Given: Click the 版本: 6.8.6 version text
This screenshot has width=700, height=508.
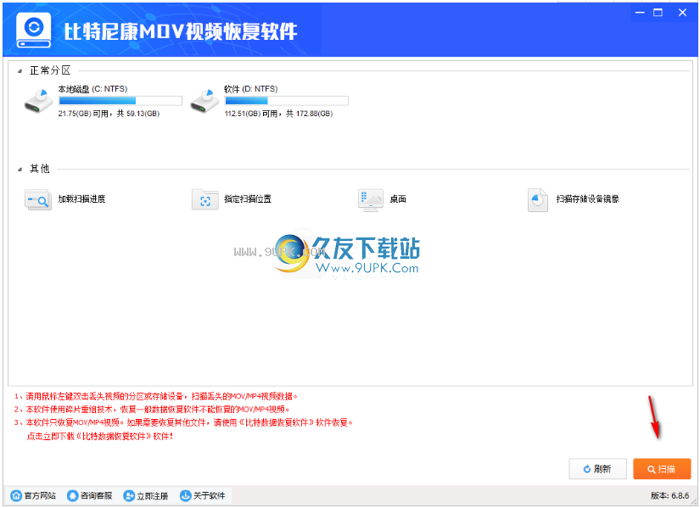Looking at the screenshot, I should [669, 495].
